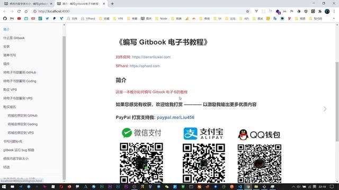
Task: View site information icon in address bar
Action: click(x=35, y=12)
